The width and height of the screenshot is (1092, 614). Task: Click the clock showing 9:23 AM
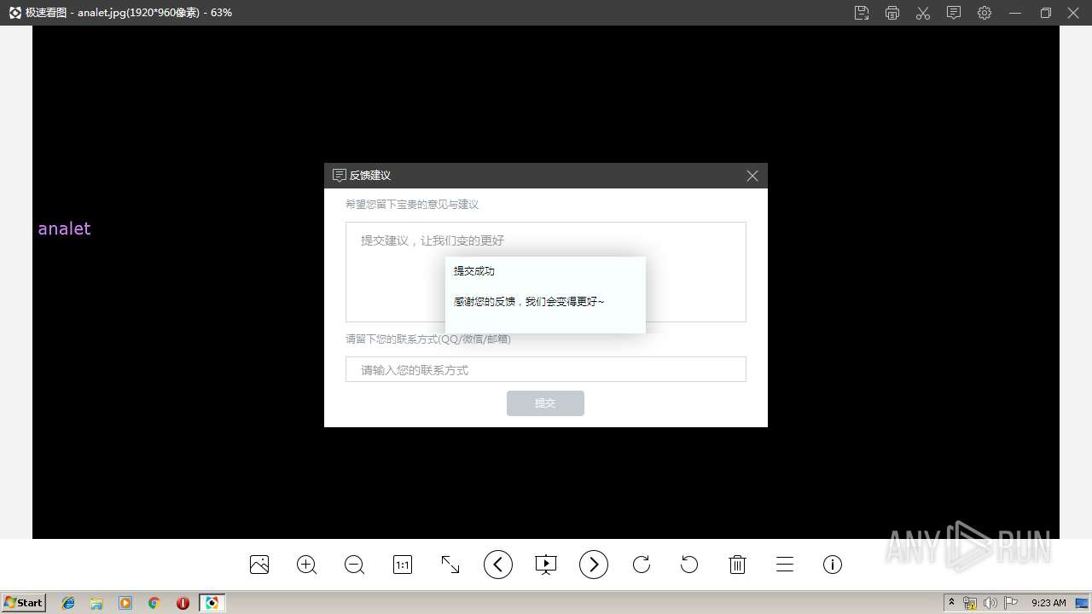[x=1048, y=603]
